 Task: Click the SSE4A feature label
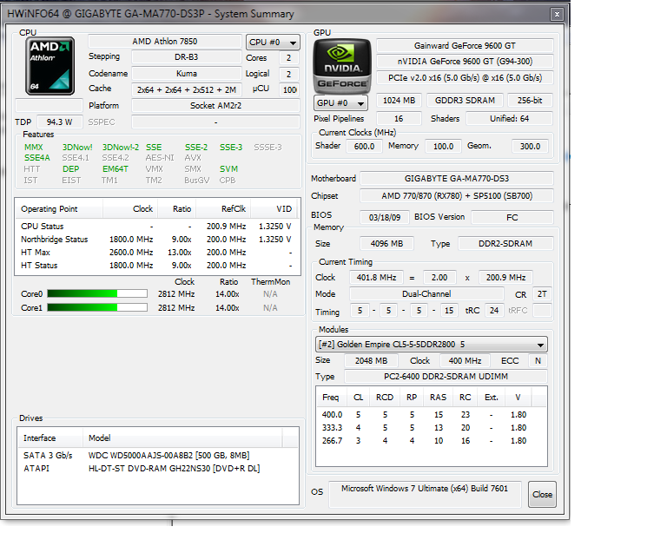pyautogui.click(x=37, y=158)
